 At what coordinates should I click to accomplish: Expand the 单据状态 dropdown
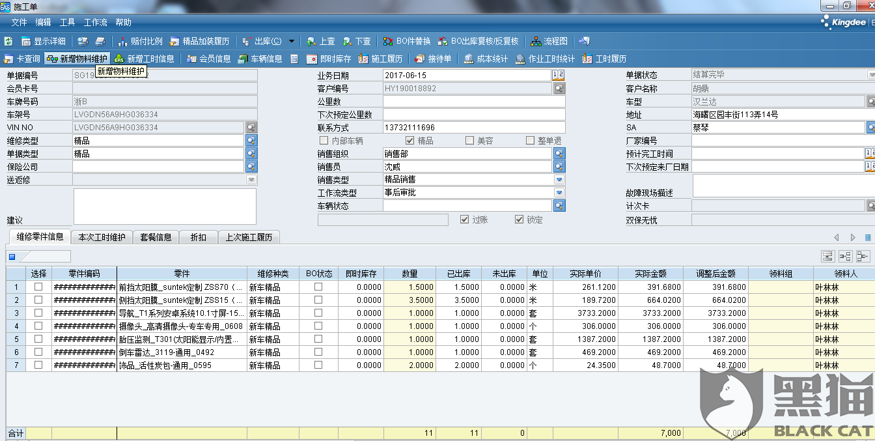tap(871, 75)
